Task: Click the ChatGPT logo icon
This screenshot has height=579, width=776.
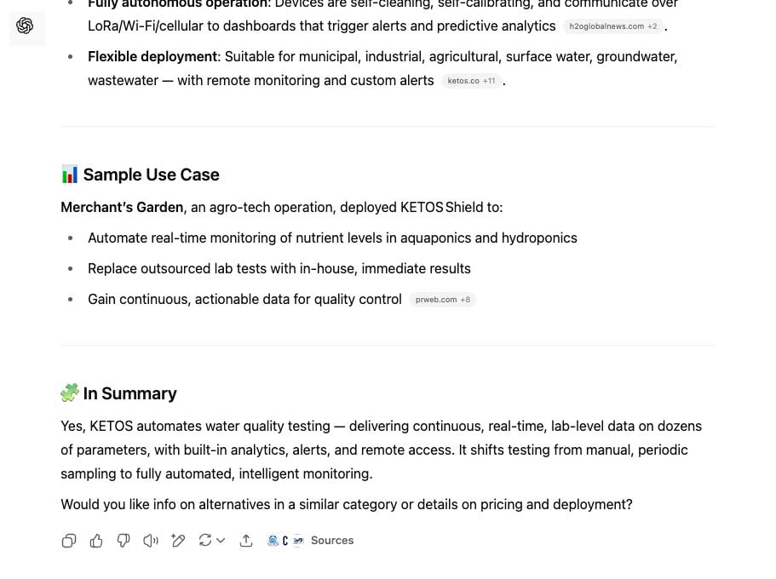Action: point(25,26)
